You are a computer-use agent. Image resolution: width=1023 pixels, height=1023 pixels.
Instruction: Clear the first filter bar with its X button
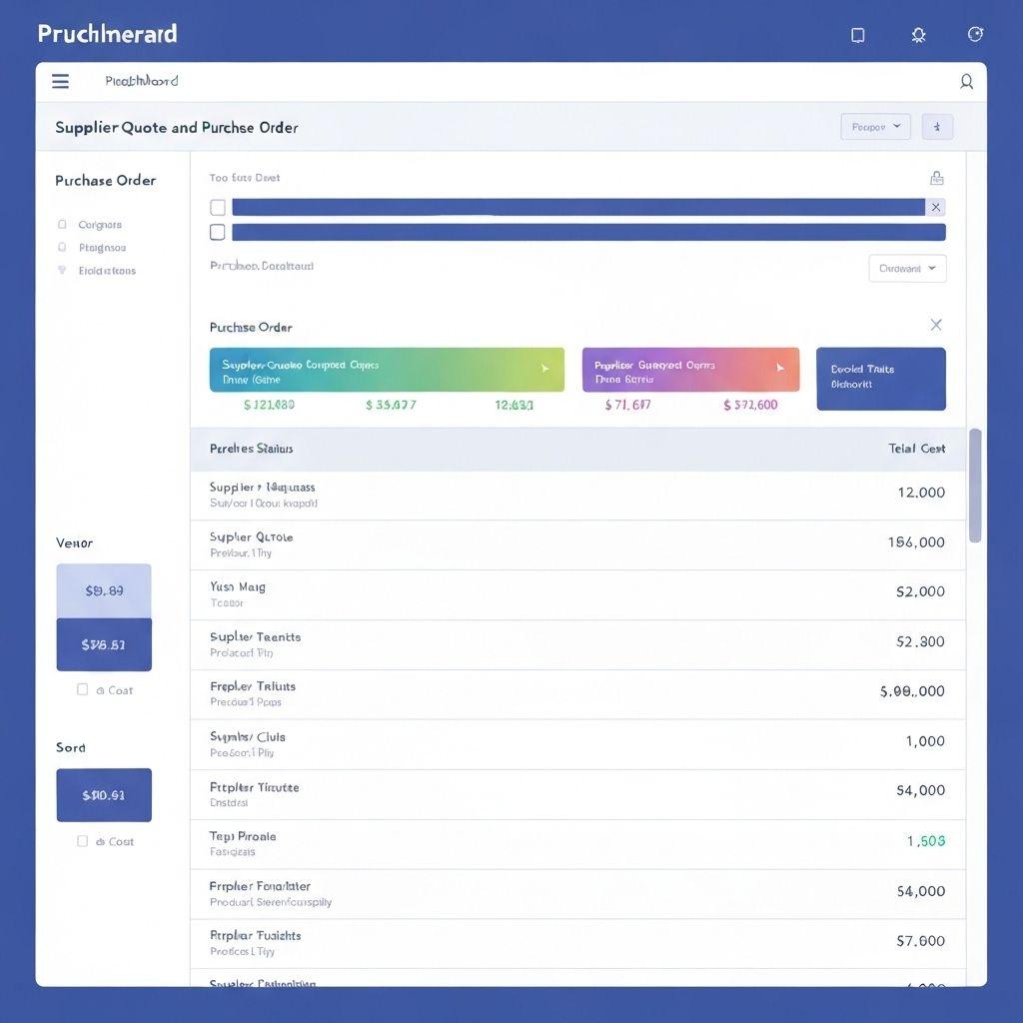coord(936,207)
